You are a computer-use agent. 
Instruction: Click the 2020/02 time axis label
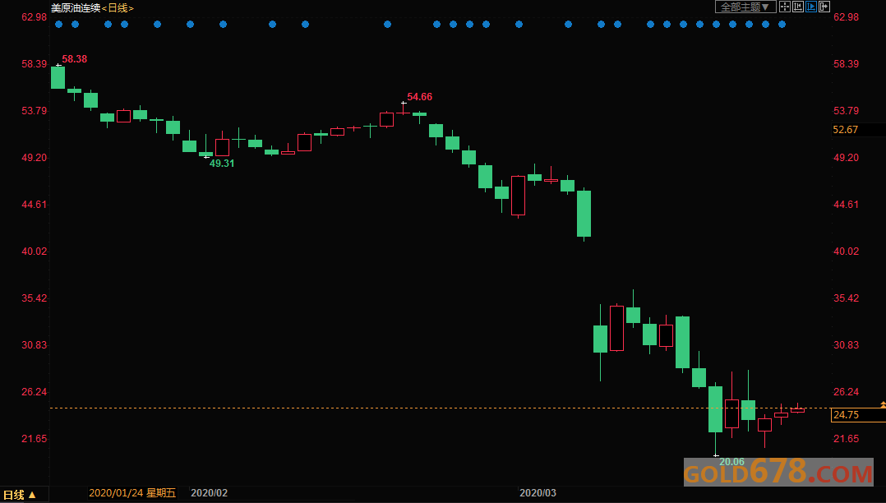click(x=209, y=493)
